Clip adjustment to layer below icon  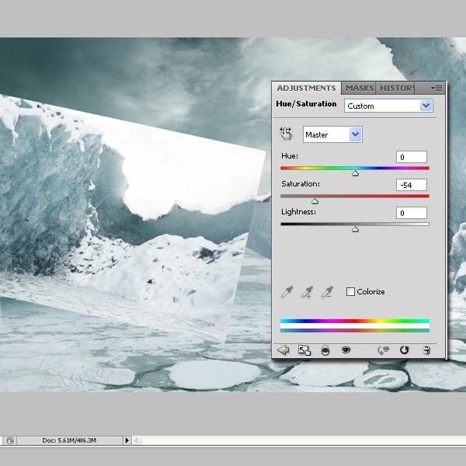(325, 350)
